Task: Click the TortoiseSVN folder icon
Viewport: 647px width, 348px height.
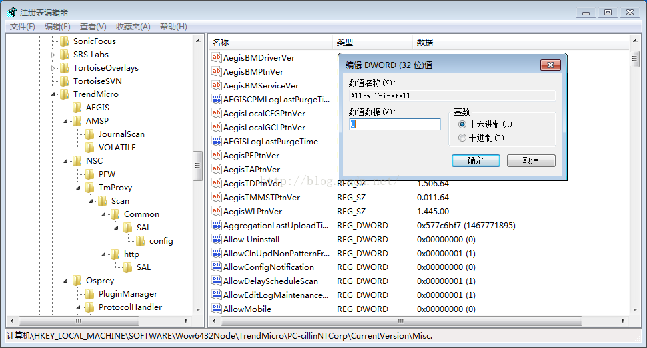Action: (65, 81)
